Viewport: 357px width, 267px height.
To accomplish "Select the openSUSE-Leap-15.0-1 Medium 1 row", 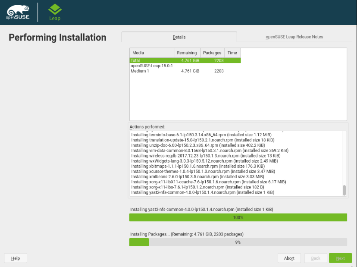I will [185, 68].
